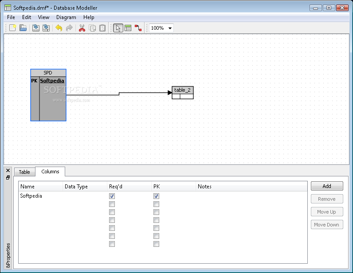Image resolution: width=353 pixels, height=273 pixels.
Task: Open the Edit menu
Action: [27, 17]
